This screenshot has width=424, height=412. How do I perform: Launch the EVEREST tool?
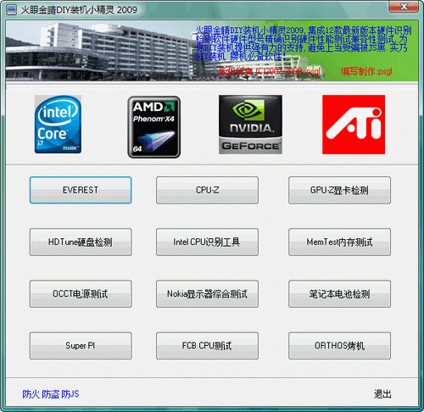pyautogui.click(x=81, y=190)
